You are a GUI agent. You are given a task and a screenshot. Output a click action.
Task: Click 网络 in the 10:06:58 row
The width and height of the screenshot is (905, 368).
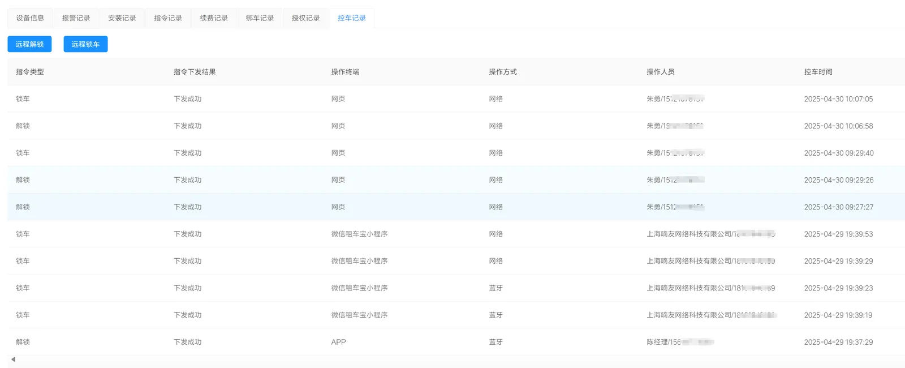tap(496, 126)
